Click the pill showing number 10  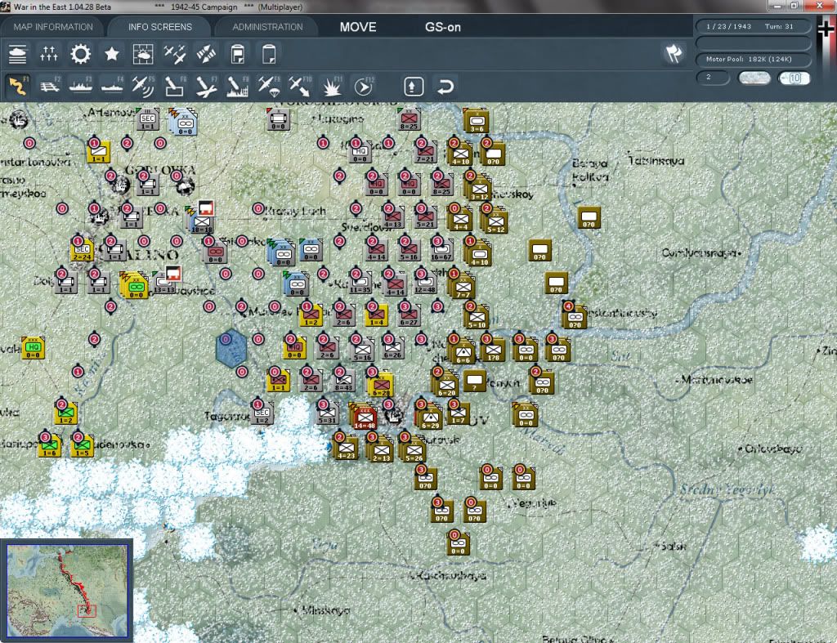[794, 78]
